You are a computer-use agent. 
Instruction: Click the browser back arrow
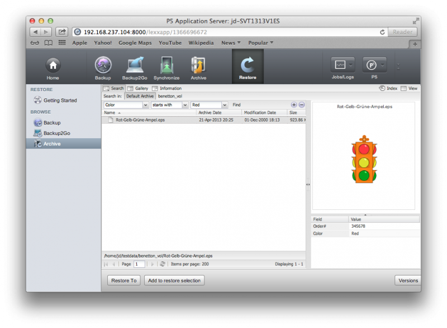(35, 32)
